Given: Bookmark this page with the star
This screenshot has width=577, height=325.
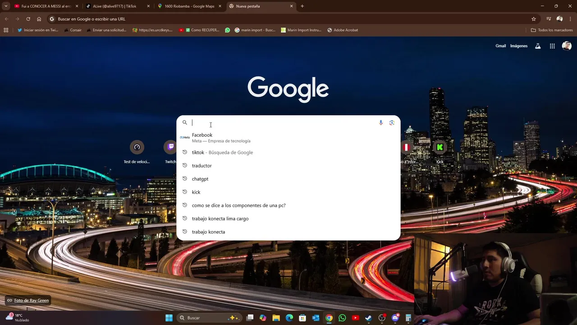Looking at the screenshot, I should tap(534, 19).
